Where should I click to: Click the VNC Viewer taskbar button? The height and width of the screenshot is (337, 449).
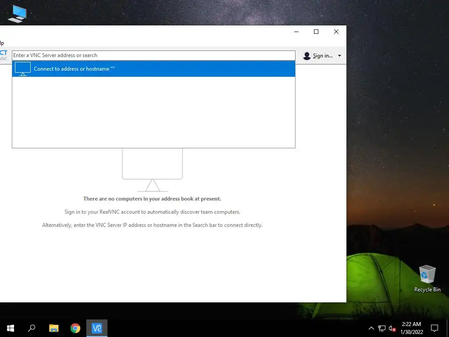[x=97, y=328]
